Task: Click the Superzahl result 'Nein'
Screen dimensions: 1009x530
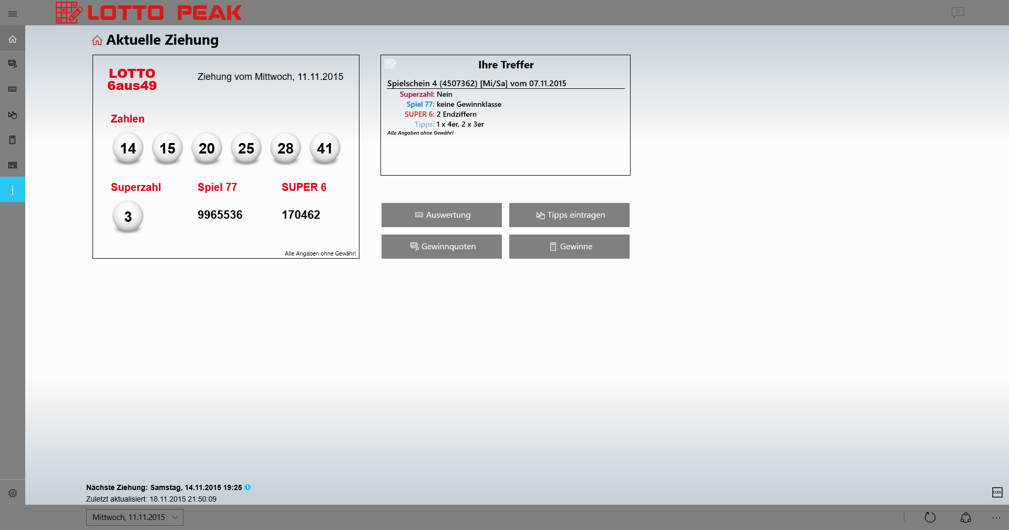Action: [445, 94]
